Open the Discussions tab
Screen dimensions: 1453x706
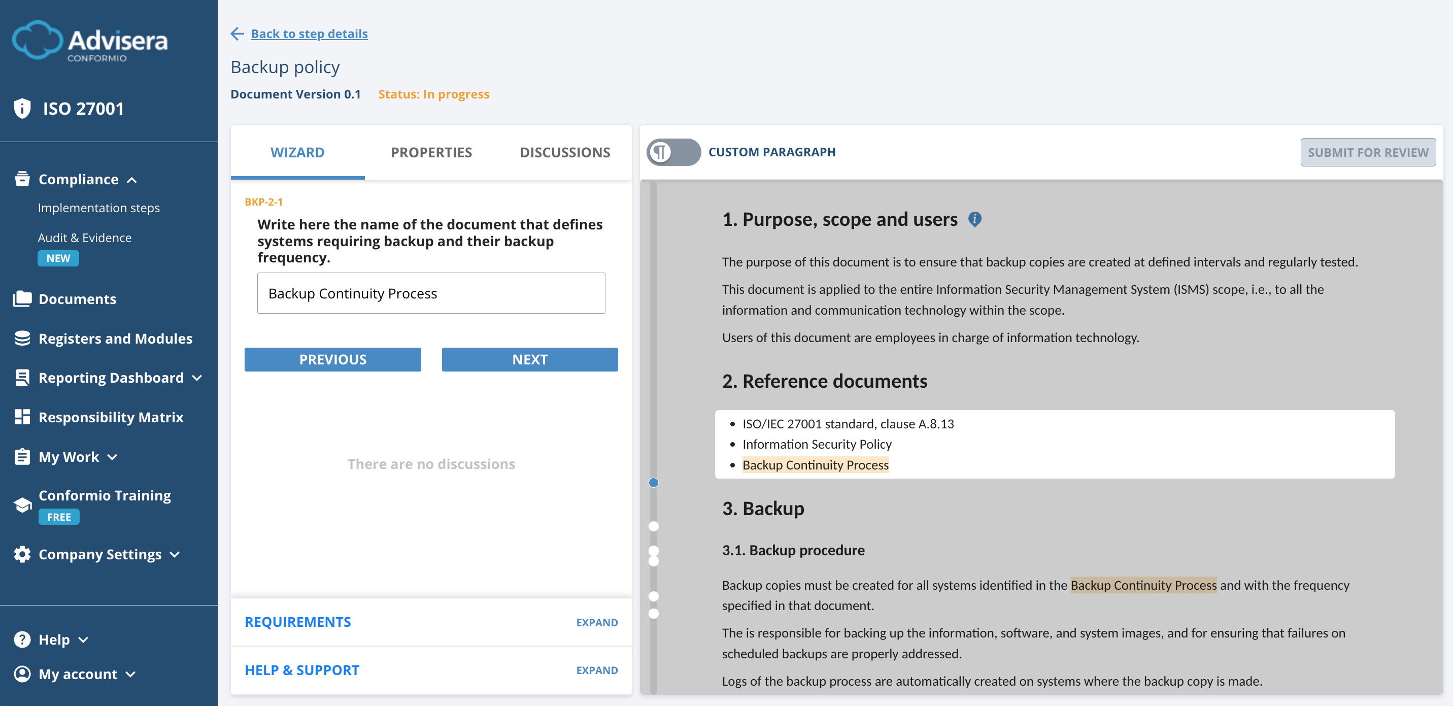click(565, 152)
